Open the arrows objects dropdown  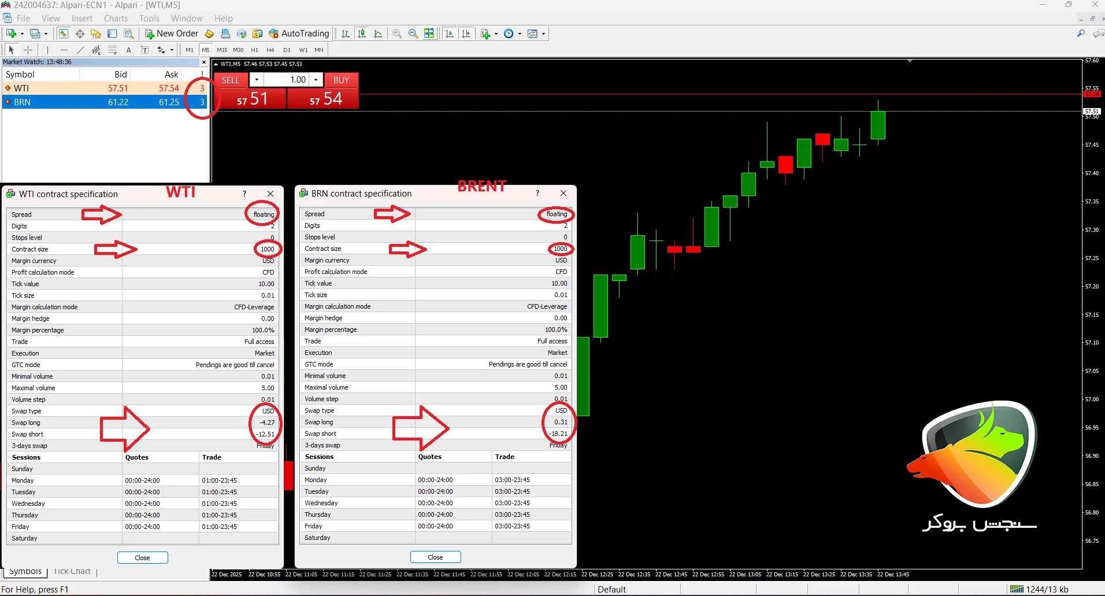172,50
